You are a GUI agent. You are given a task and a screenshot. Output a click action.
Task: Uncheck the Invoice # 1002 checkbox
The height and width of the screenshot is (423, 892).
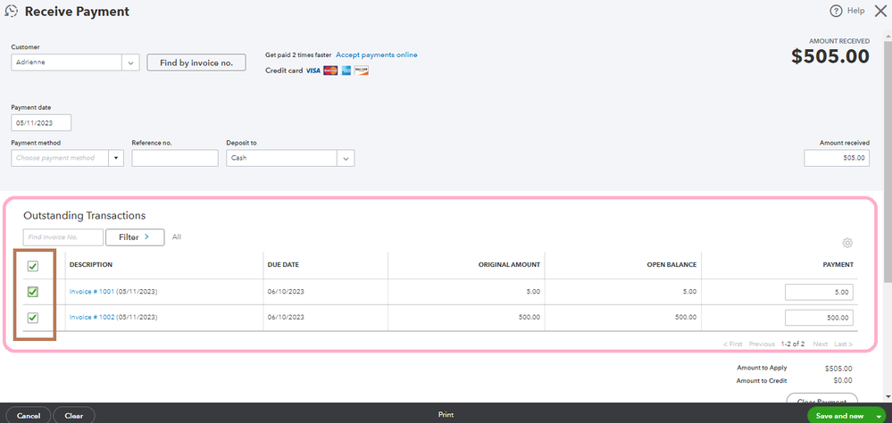[x=33, y=318]
